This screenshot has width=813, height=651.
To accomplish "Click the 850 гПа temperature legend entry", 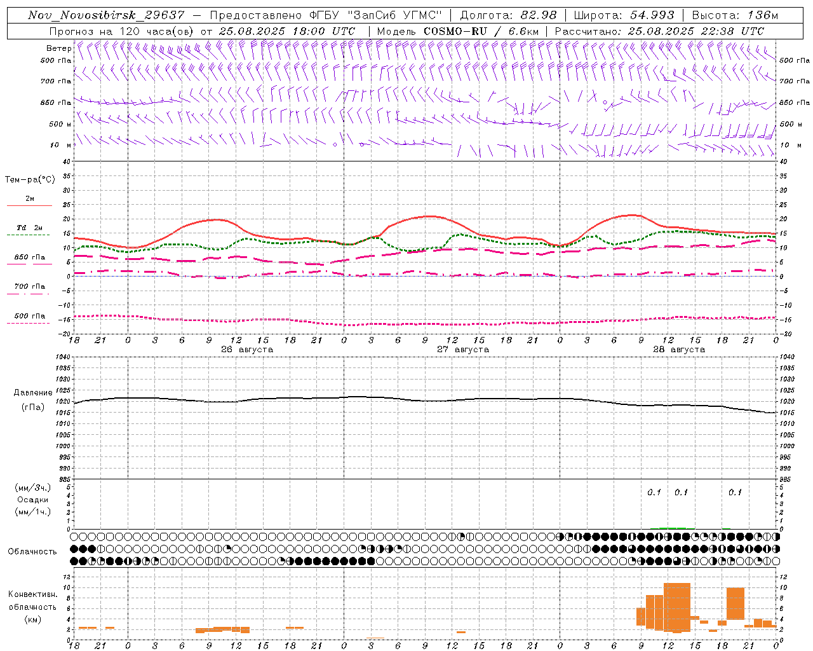I will coord(29,257).
